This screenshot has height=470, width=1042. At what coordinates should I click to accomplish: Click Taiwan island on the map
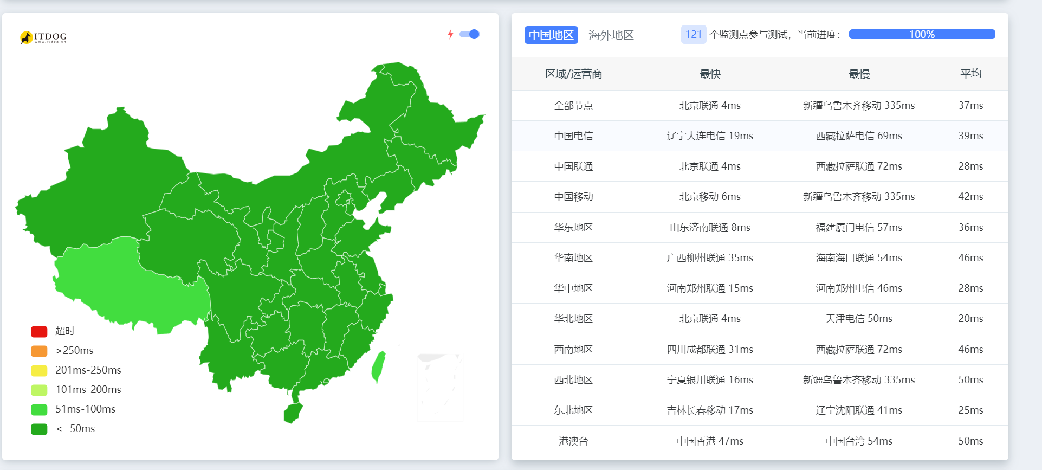pos(379,366)
